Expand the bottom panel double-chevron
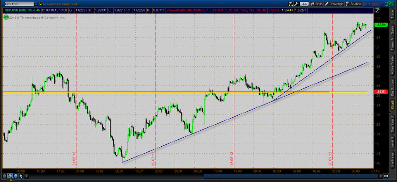Viewport: 397px width, 182px height. point(10,180)
